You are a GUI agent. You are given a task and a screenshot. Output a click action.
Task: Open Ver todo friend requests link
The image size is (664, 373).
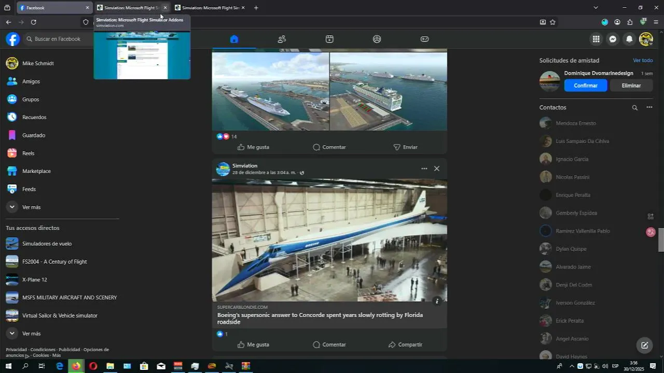[643, 61]
